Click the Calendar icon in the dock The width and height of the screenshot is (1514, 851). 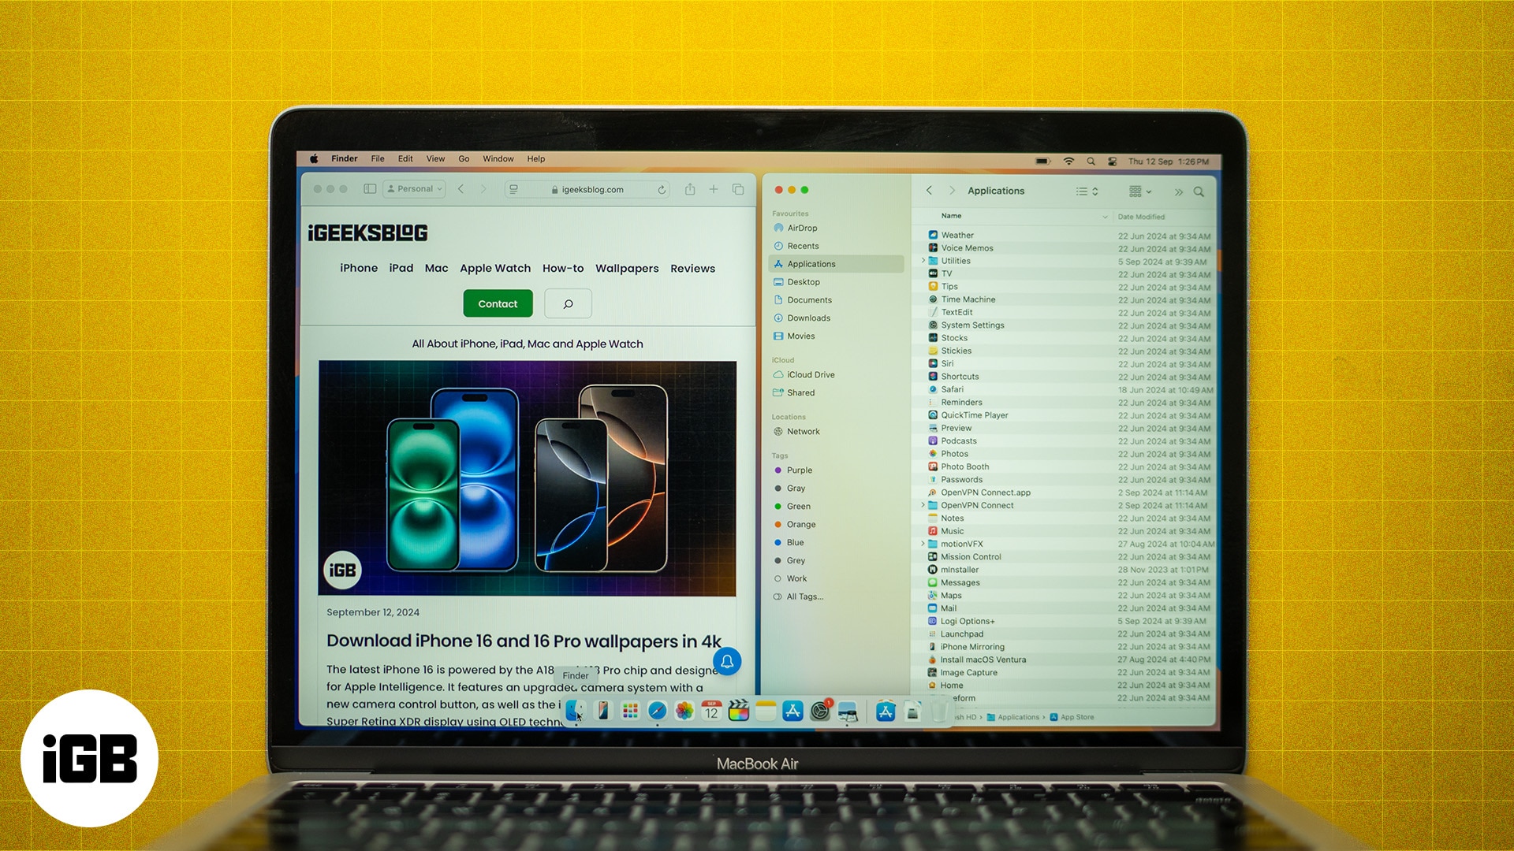click(709, 712)
